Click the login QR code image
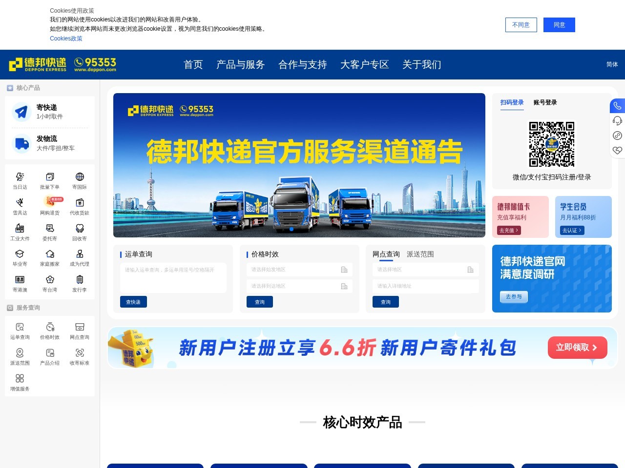 (552, 144)
